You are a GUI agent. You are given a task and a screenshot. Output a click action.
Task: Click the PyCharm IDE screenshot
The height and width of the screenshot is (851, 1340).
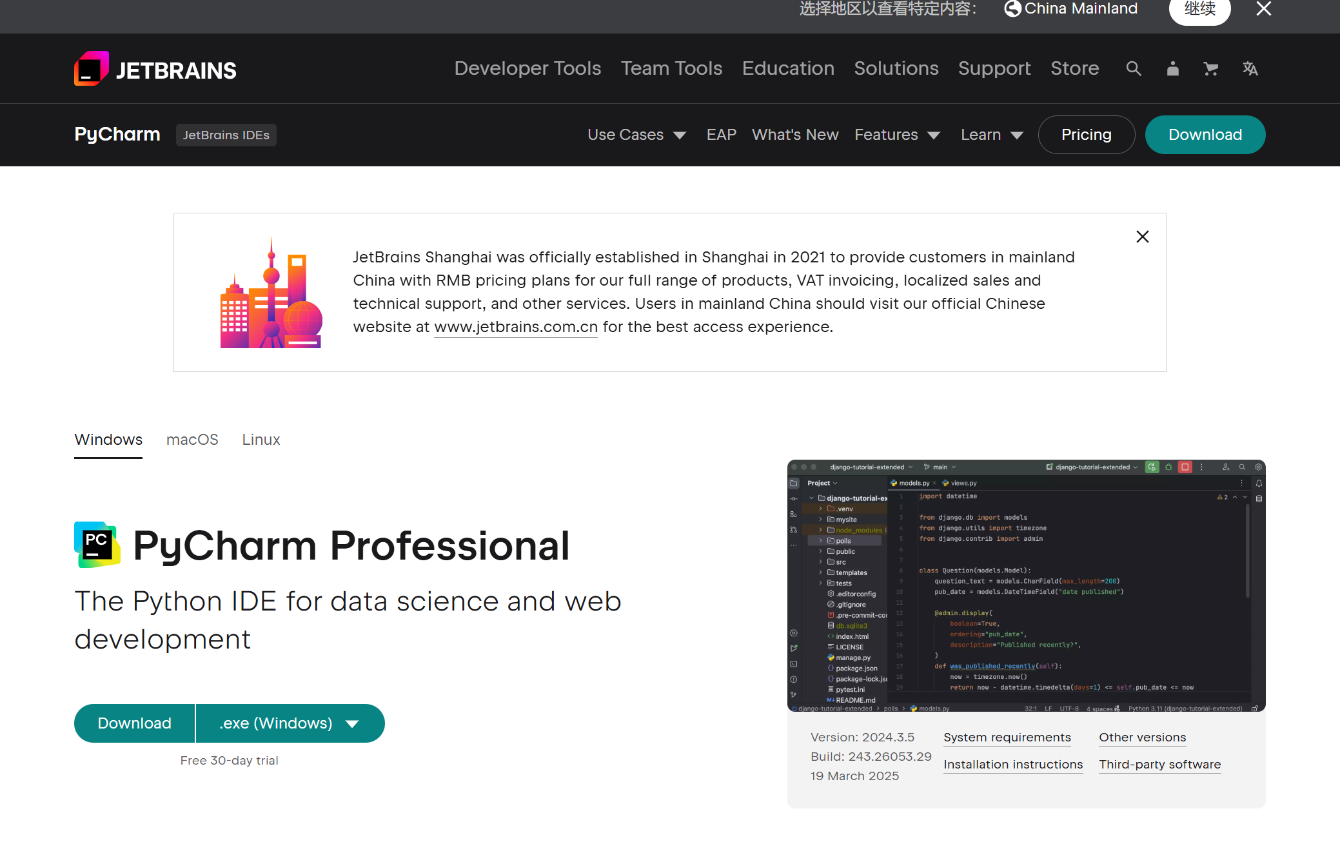(x=1026, y=585)
